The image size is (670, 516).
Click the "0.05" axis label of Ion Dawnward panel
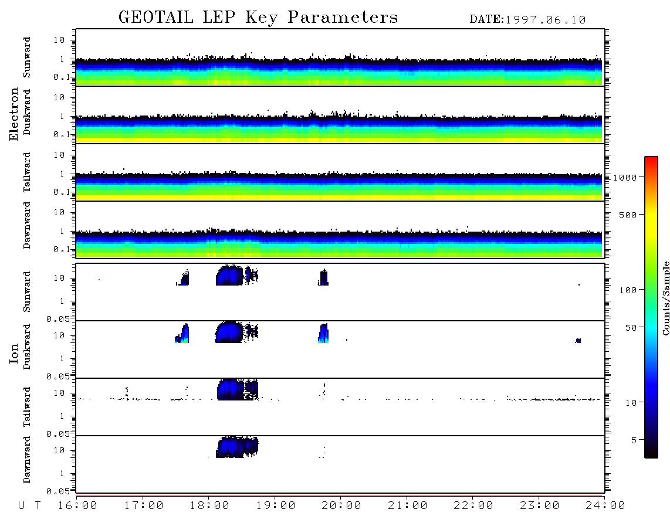coord(58,491)
